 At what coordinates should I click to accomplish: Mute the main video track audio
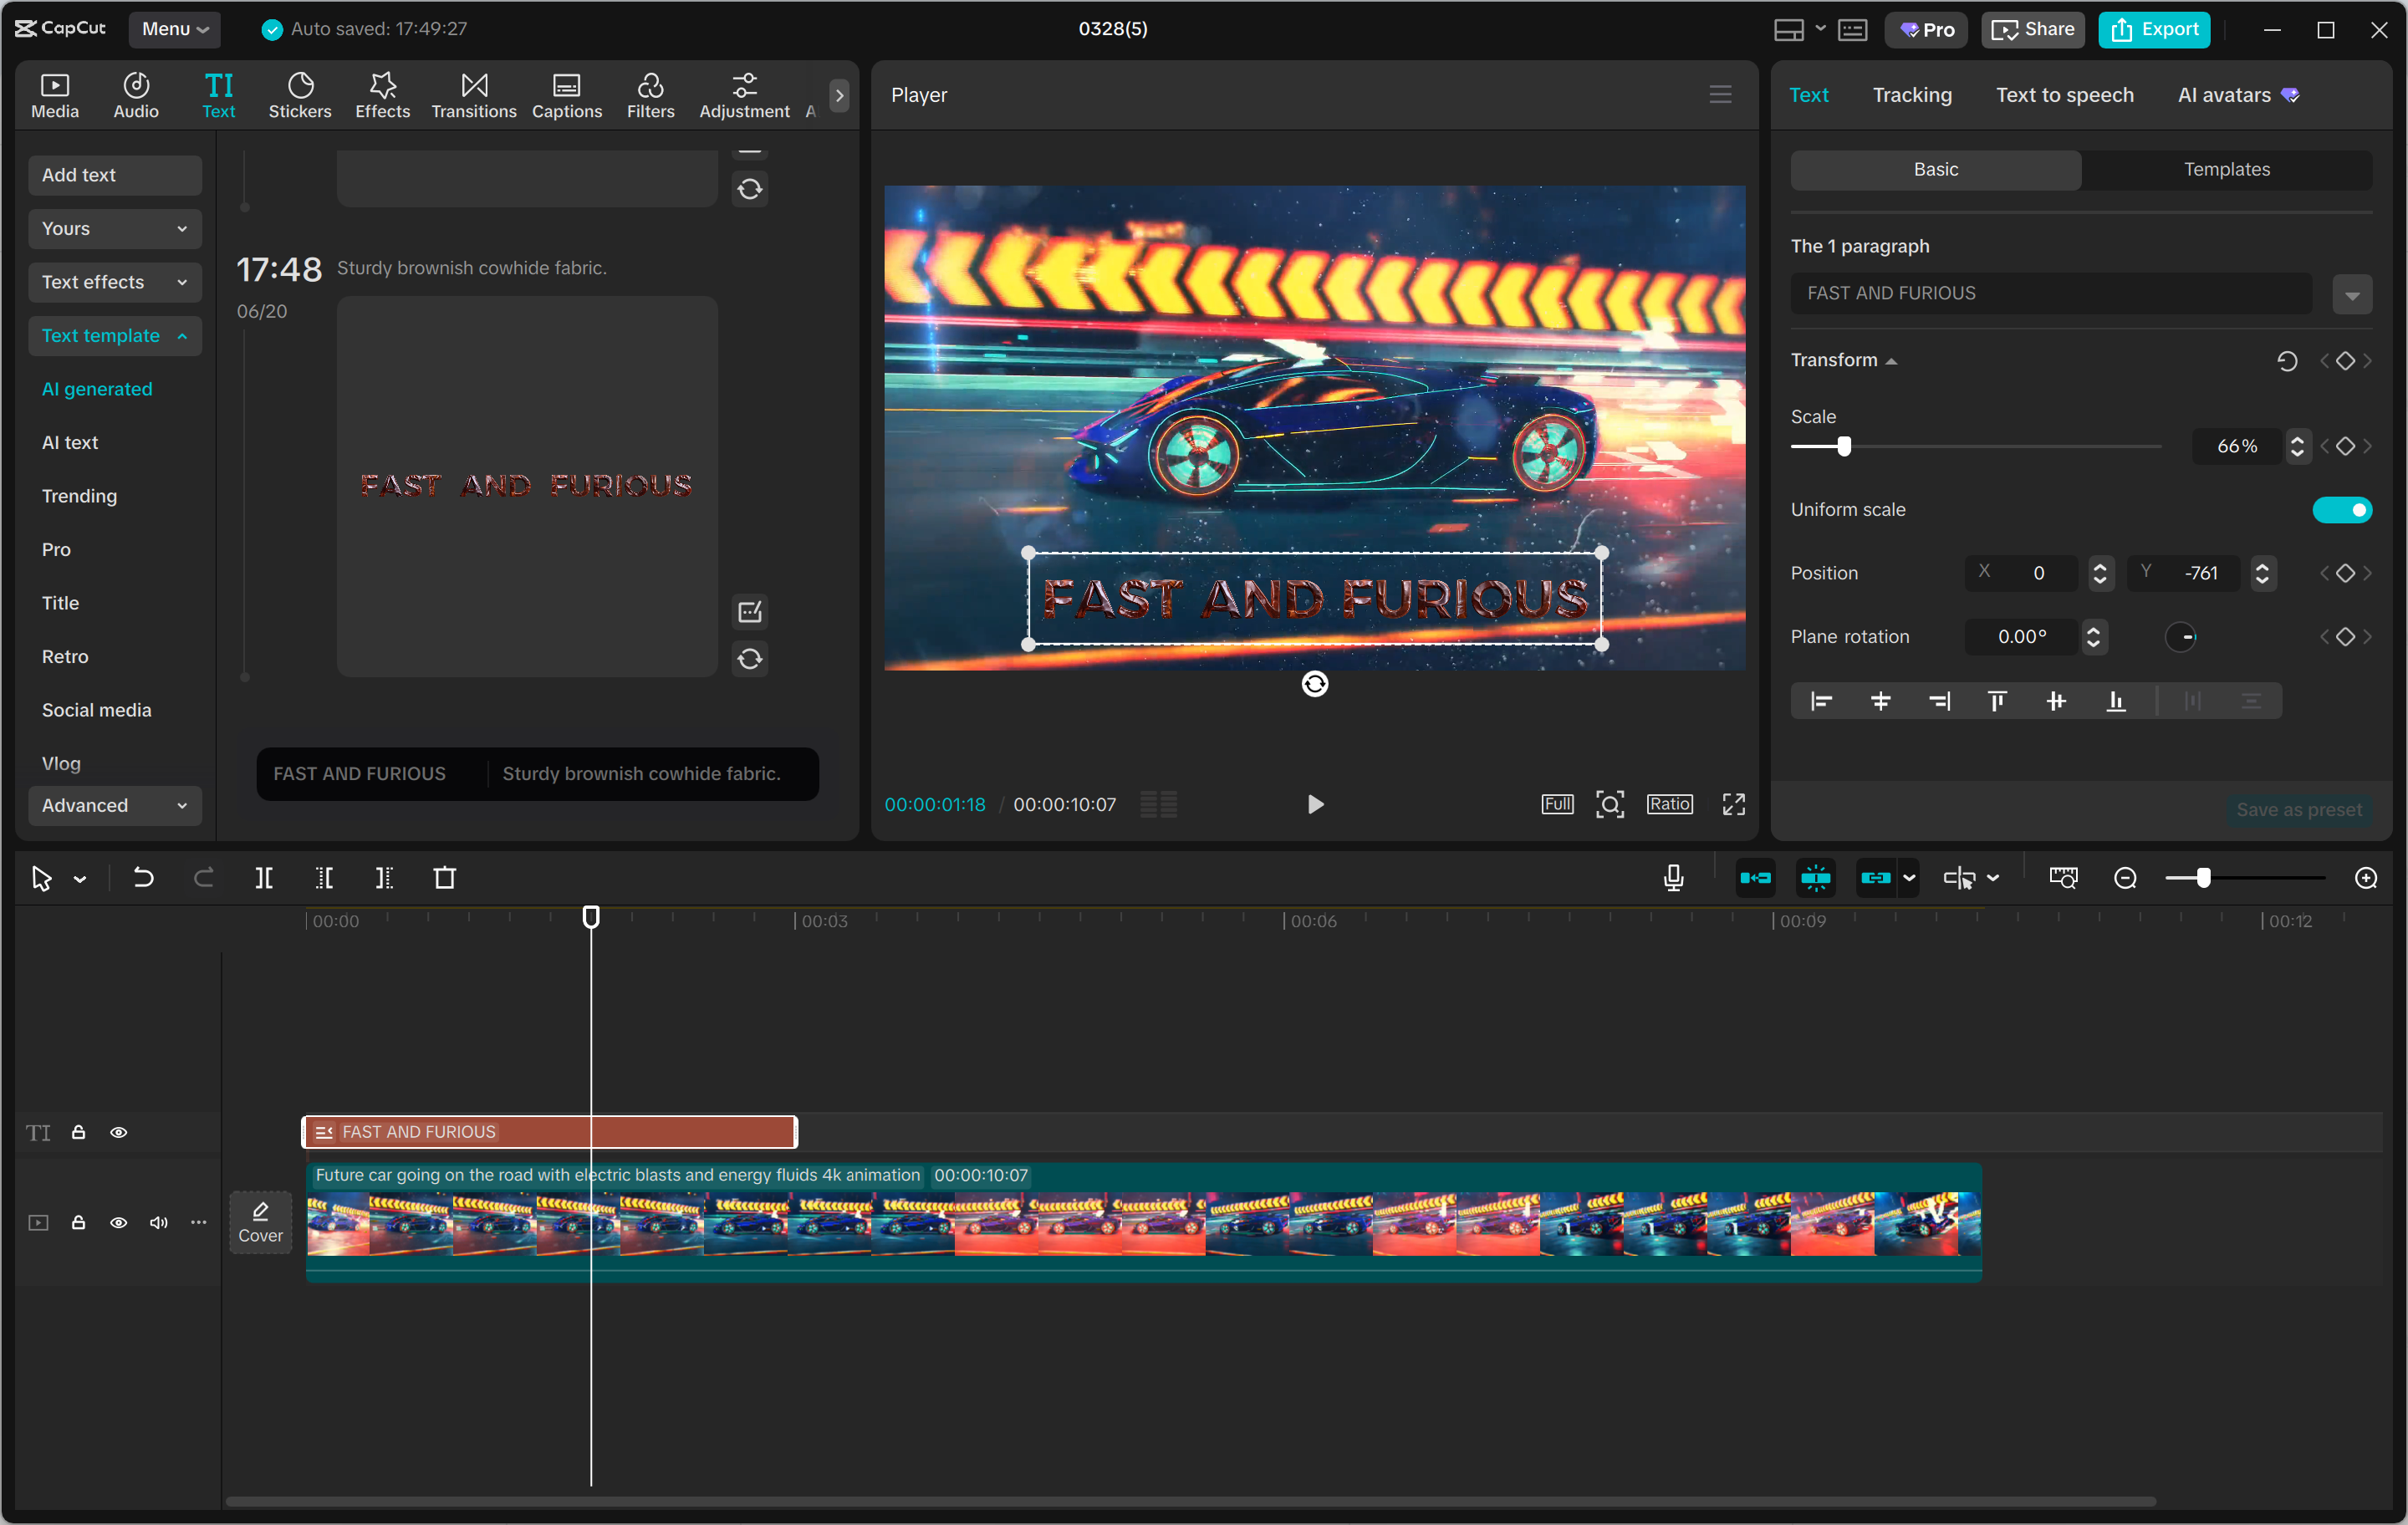pos(158,1222)
